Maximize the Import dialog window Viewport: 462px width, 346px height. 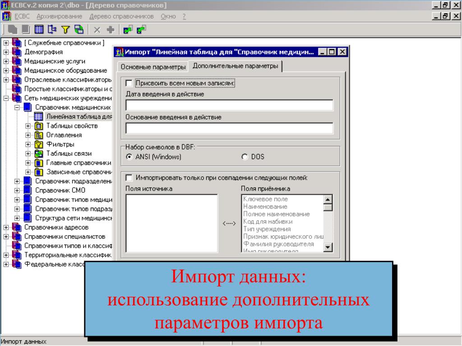(332, 52)
